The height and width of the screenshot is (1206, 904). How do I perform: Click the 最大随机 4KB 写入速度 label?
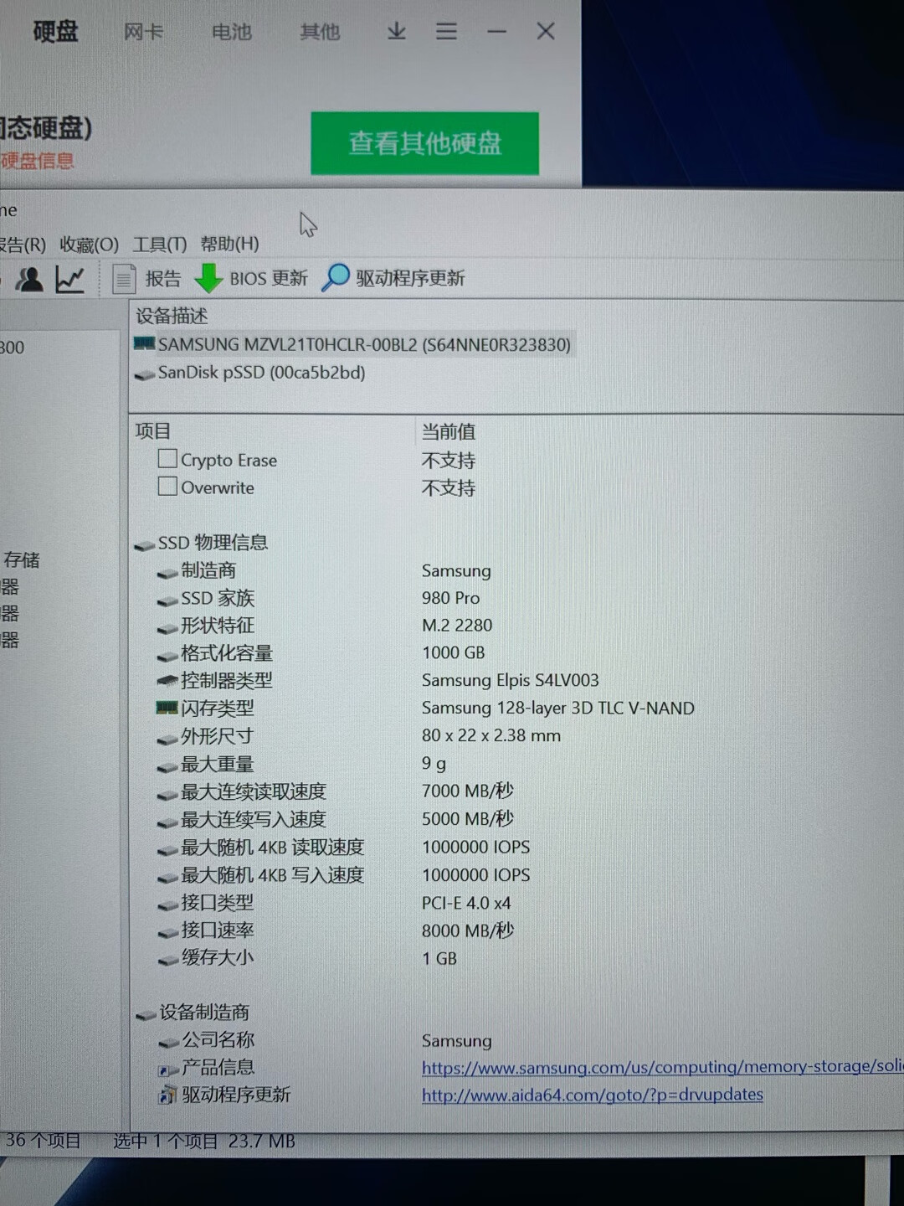pos(273,875)
